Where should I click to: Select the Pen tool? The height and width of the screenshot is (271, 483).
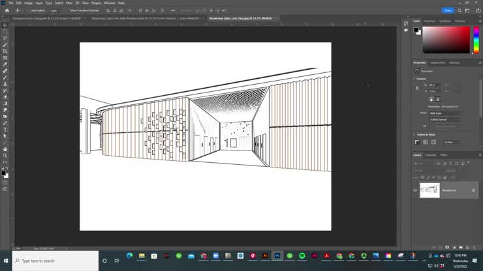click(5, 123)
